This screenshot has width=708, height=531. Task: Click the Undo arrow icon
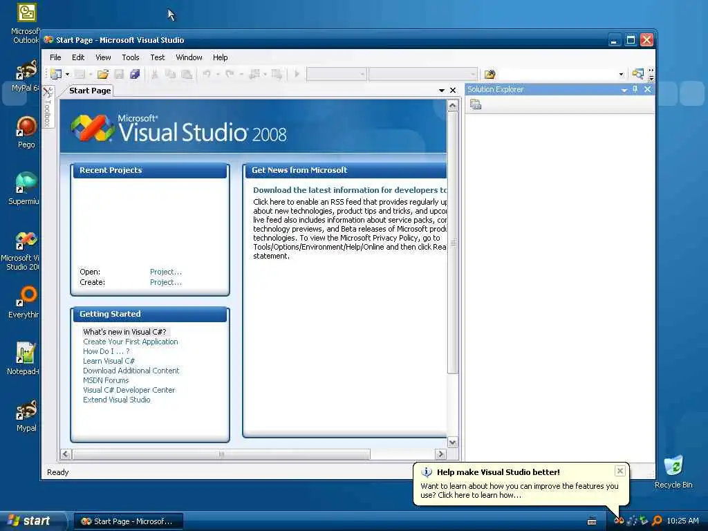point(206,73)
